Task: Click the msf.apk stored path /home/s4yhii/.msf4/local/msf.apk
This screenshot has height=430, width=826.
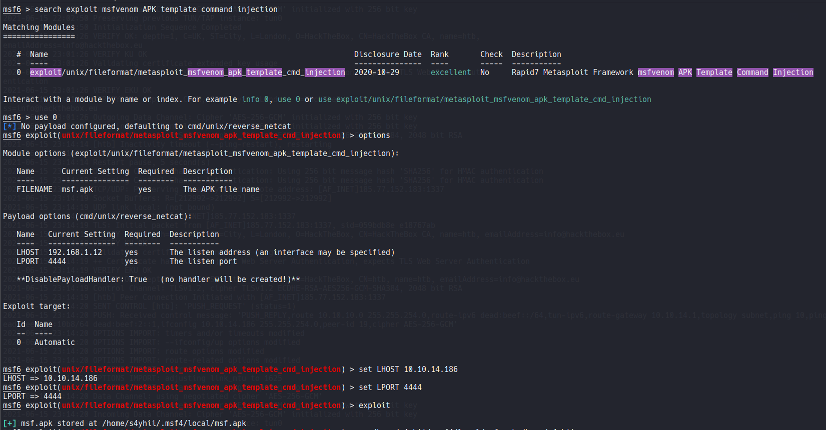Action: [x=174, y=423]
